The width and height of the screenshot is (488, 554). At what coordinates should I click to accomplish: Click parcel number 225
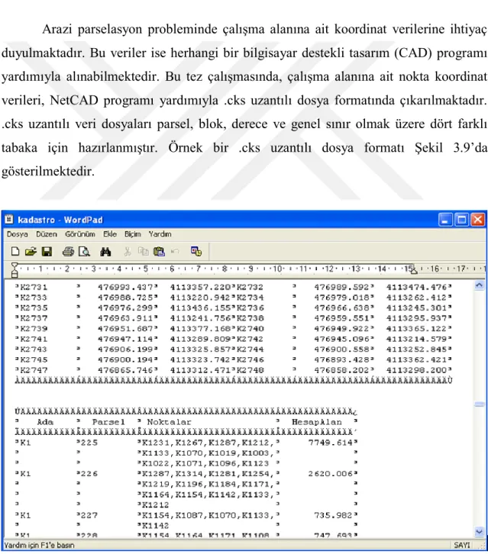(x=89, y=443)
